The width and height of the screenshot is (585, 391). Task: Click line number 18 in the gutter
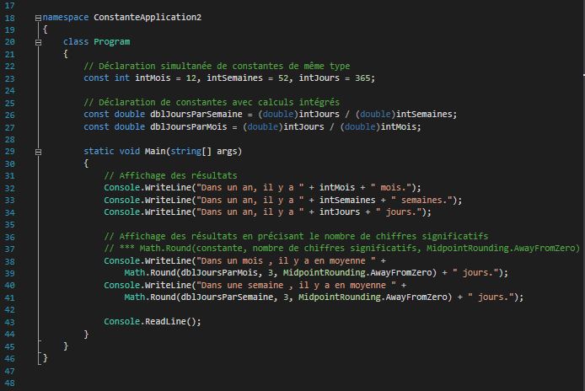coord(10,18)
